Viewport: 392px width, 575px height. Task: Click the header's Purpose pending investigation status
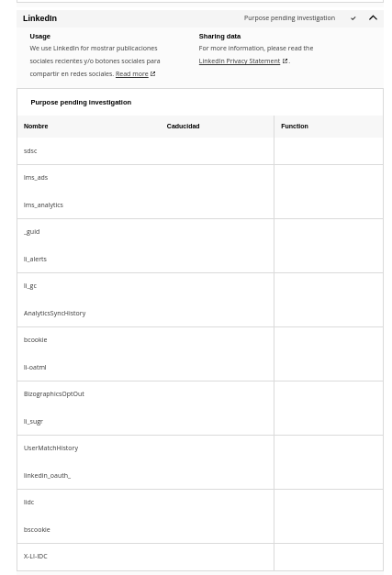(289, 18)
